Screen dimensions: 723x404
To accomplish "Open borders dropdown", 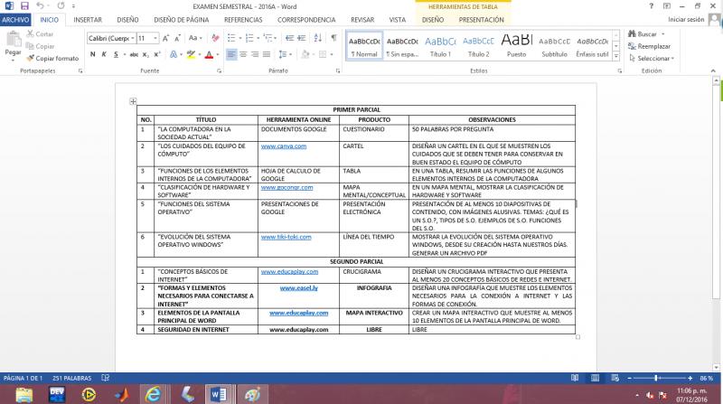I will click(x=332, y=54).
